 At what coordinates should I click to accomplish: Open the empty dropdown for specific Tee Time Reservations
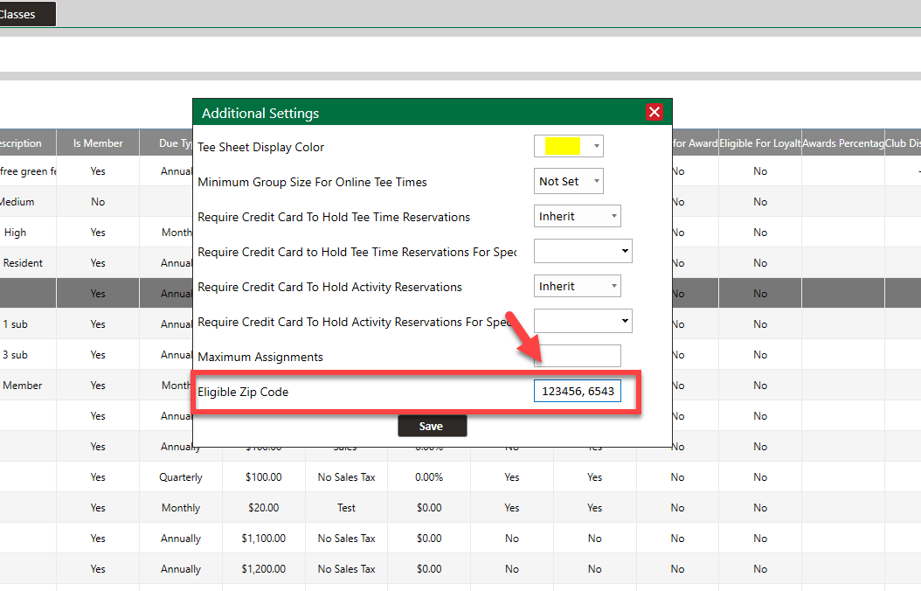pyautogui.click(x=582, y=251)
